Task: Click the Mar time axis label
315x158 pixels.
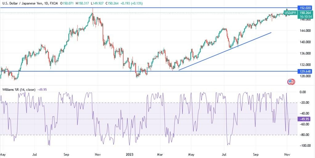Action: click(160, 155)
